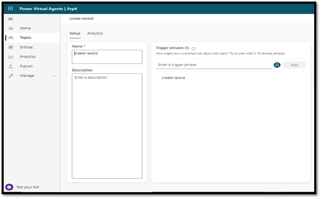The image size is (321, 199).
Task: Click the Entities icon in sidebar
Action: point(10,47)
